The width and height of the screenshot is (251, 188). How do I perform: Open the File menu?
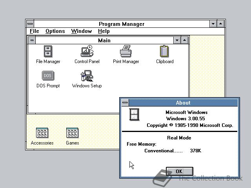[x=35, y=31]
